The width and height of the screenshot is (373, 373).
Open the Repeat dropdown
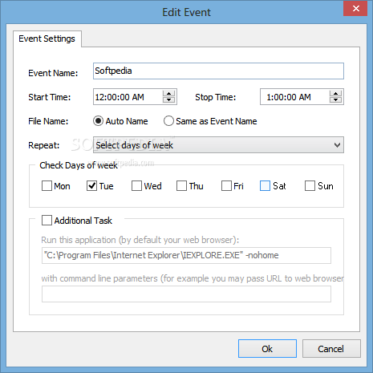pos(218,145)
